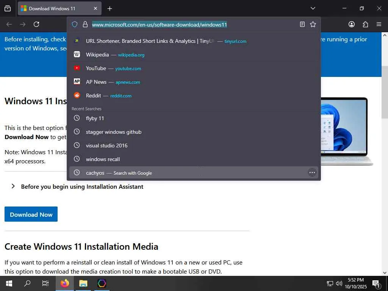Click the 'Recent Searches' label
The image size is (388, 291).
(86, 109)
